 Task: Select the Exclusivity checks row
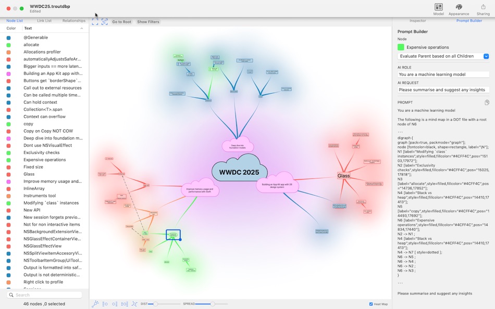(x=44, y=152)
